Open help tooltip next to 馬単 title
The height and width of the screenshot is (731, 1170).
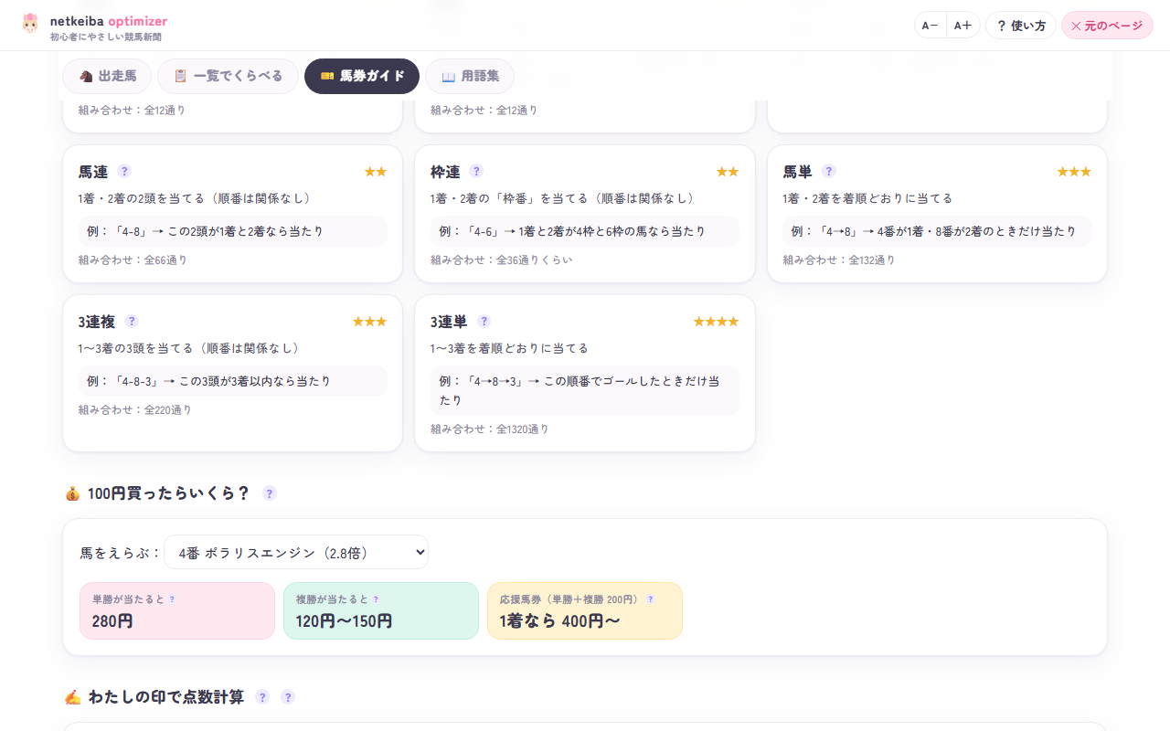[829, 171]
